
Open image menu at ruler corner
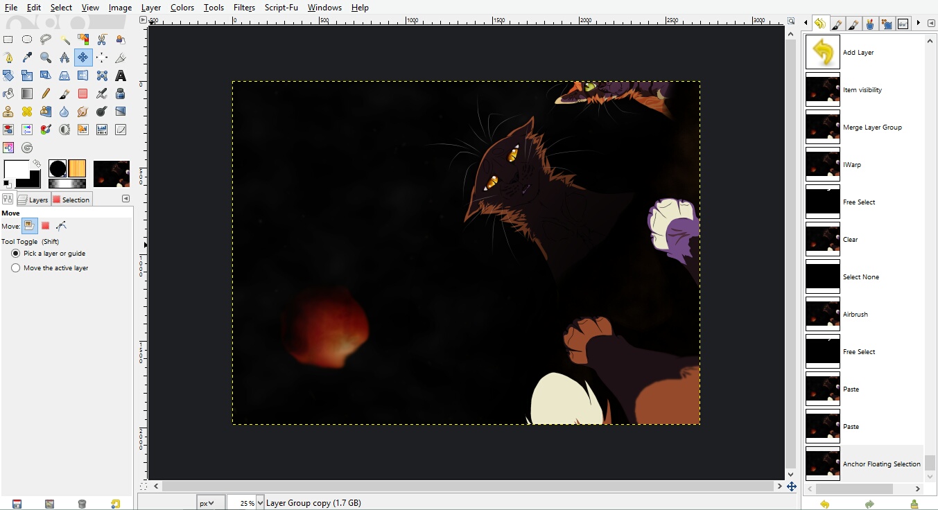pos(144,20)
